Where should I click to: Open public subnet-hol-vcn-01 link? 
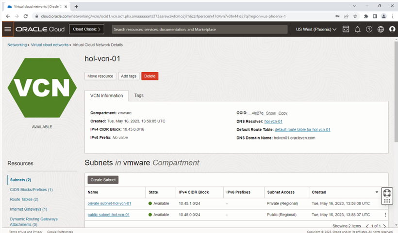point(108,215)
